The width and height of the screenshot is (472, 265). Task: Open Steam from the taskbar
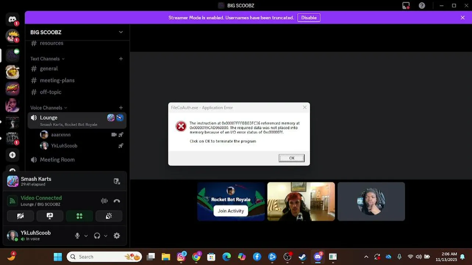303,257
